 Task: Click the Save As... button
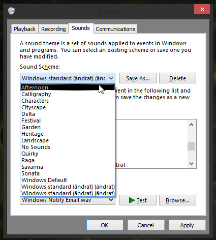(138, 78)
